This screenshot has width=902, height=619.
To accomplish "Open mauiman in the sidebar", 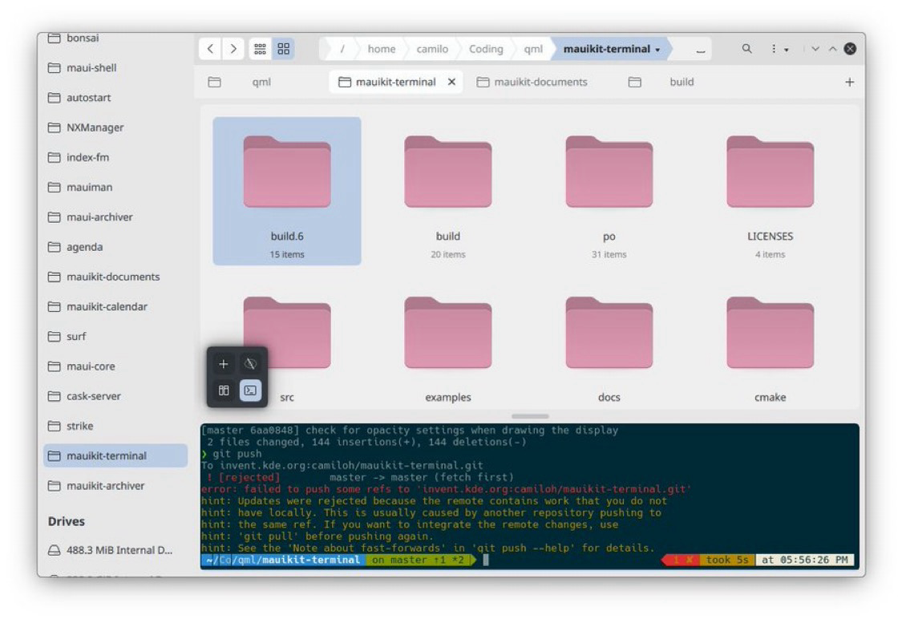I will pos(115,188).
